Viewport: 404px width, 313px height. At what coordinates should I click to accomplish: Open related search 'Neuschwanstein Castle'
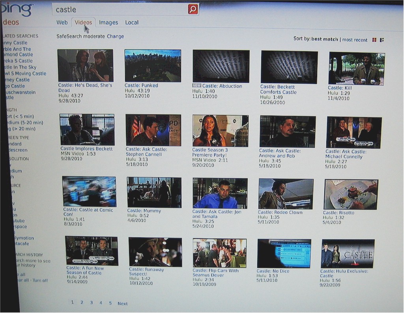point(20,95)
